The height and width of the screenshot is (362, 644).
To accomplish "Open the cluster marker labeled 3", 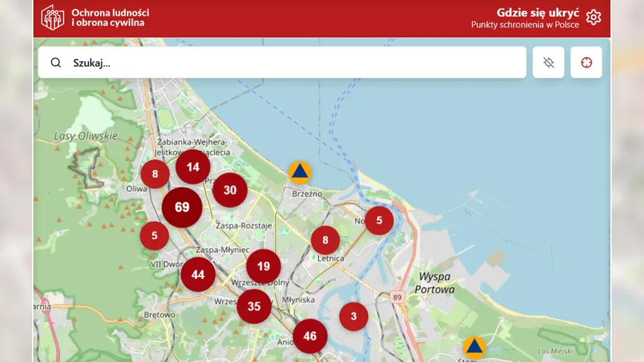I will click(x=353, y=317).
